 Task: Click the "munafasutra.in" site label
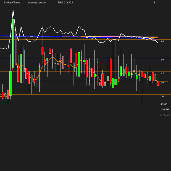[37, 3]
